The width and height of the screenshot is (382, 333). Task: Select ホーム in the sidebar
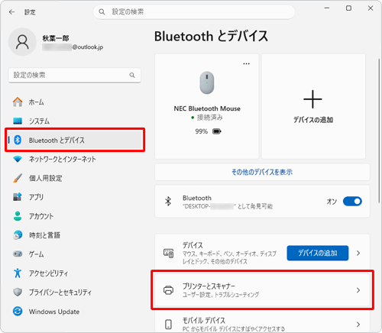(75, 102)
